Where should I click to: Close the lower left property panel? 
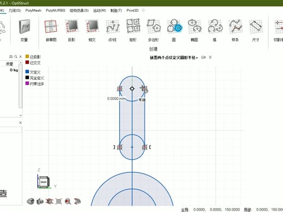click(20, 123)
